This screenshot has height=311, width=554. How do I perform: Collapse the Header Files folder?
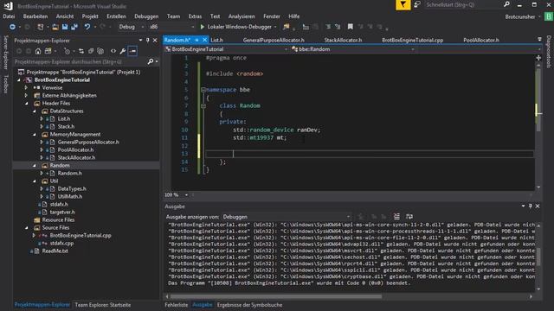pos(27,104)
